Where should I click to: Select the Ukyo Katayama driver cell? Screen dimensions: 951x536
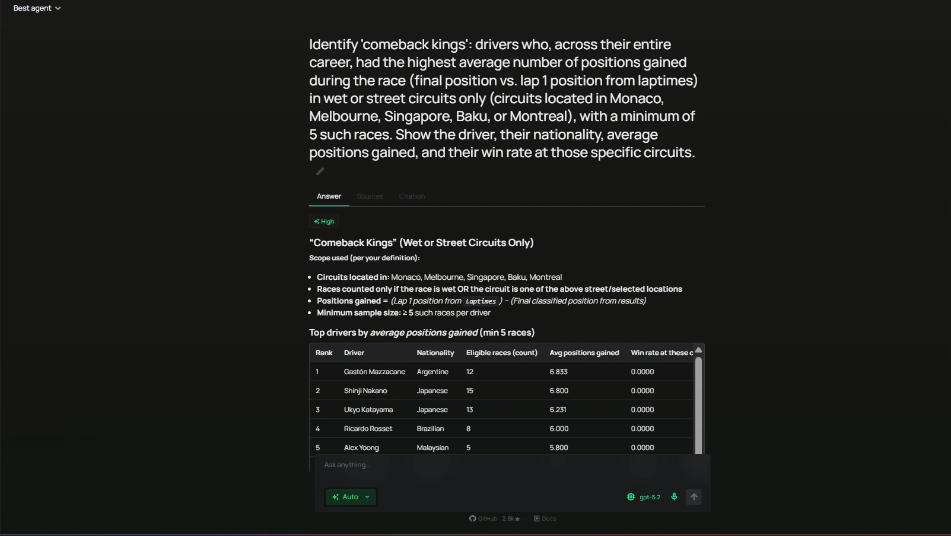point(368,410)
